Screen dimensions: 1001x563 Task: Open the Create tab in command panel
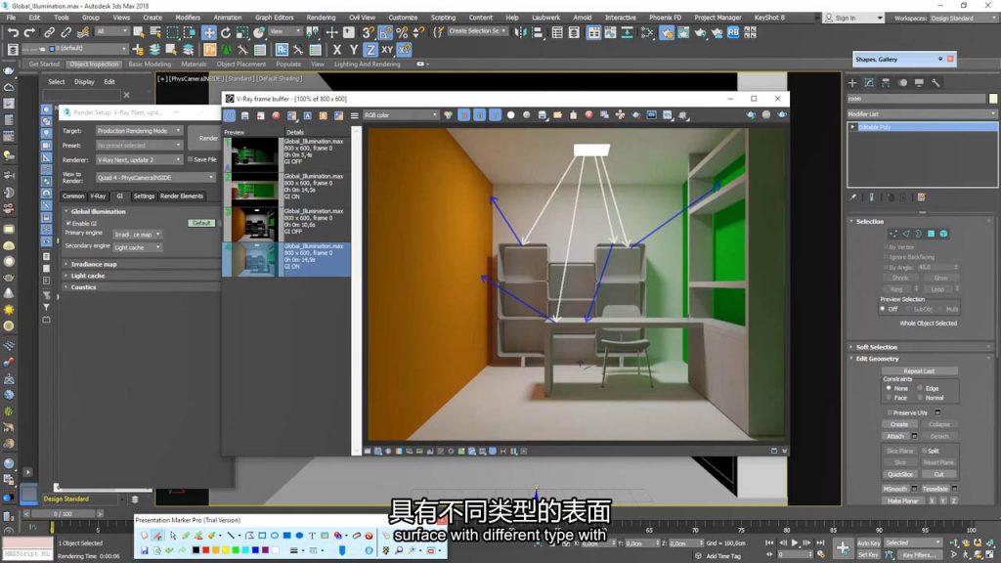click(x=852, y=83)
